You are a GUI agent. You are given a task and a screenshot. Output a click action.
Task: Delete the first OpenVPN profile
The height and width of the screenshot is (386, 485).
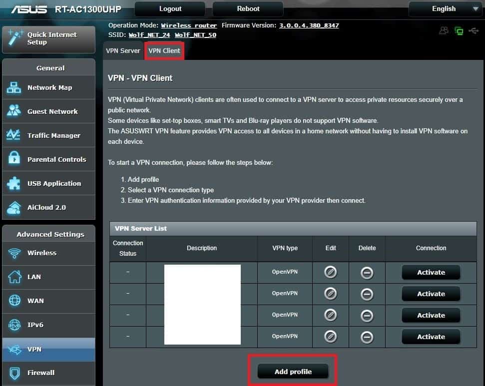click(x=367, y=273)
